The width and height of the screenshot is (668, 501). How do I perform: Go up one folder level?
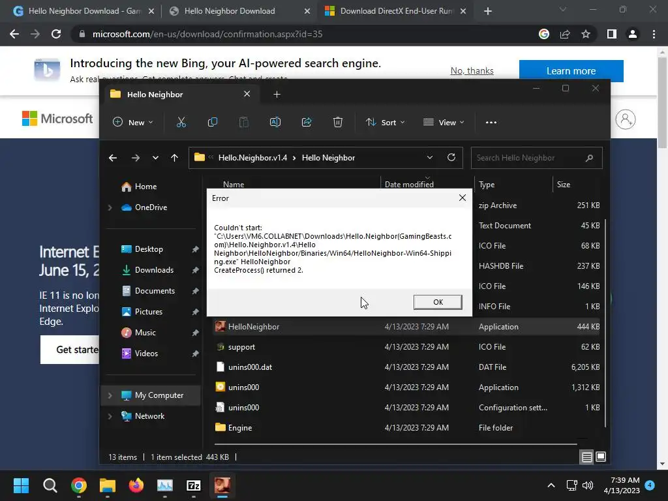(174, 158)
